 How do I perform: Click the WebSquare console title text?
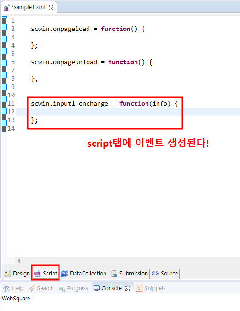[x=16, y=298]
